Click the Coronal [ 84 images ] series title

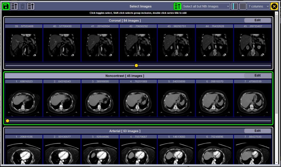125,20
